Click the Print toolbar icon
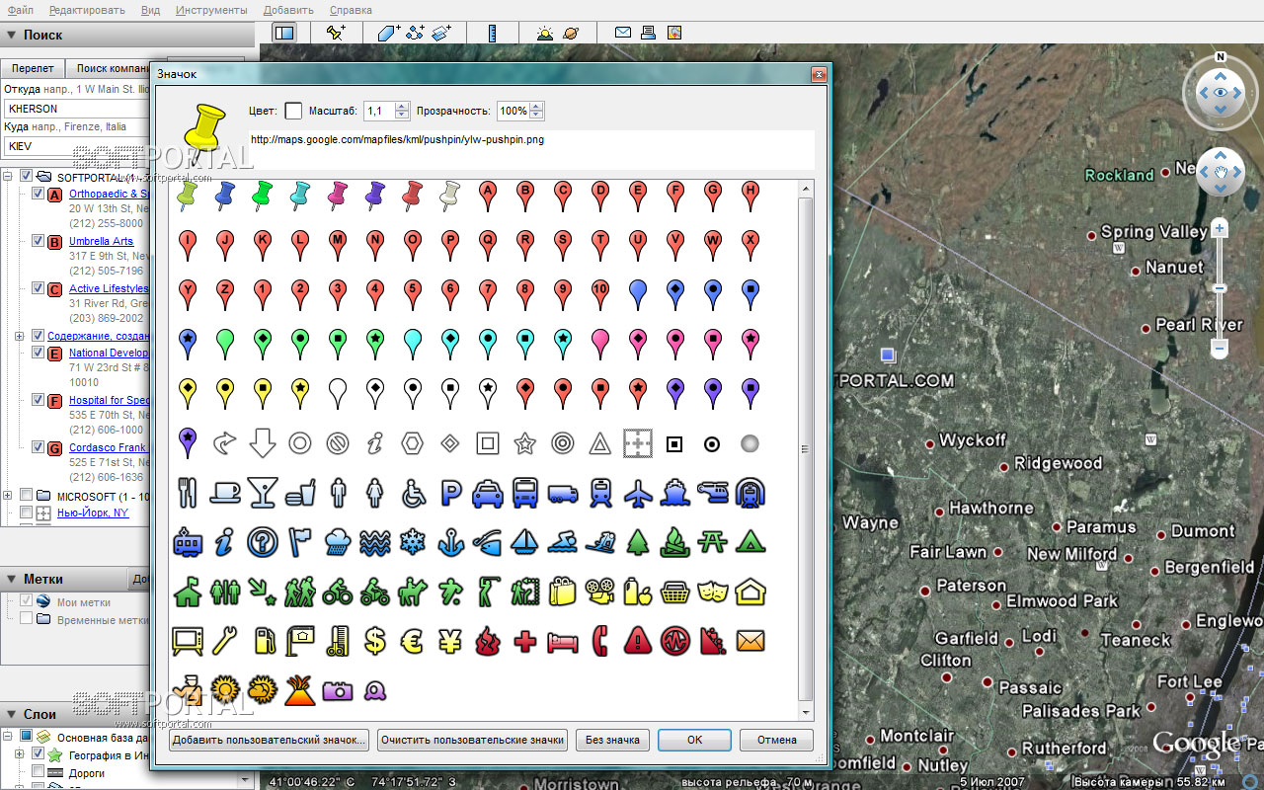Image resolution: width=1264 pixels, height=790 pixels. click(x=649, y=33)
